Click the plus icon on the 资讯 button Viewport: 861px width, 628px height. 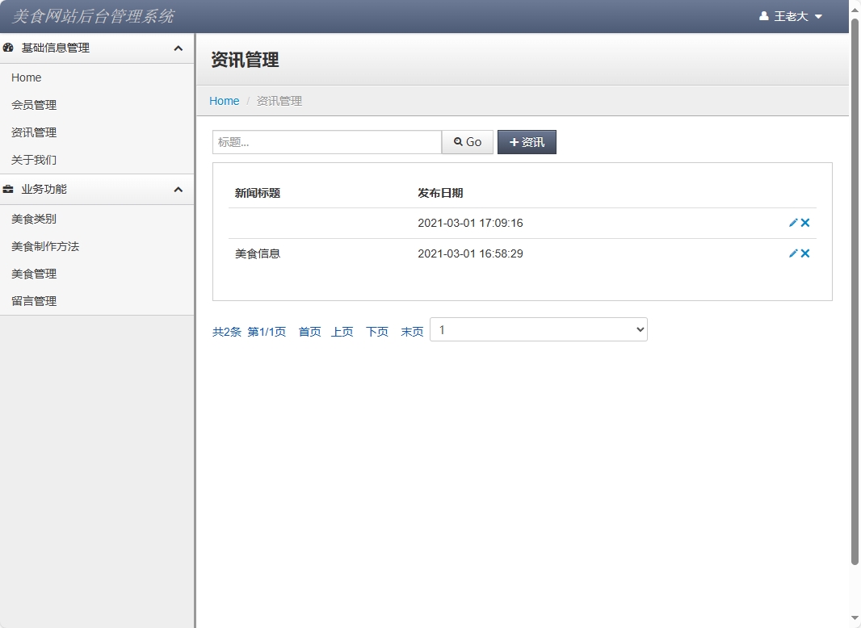tap(514, 141)
